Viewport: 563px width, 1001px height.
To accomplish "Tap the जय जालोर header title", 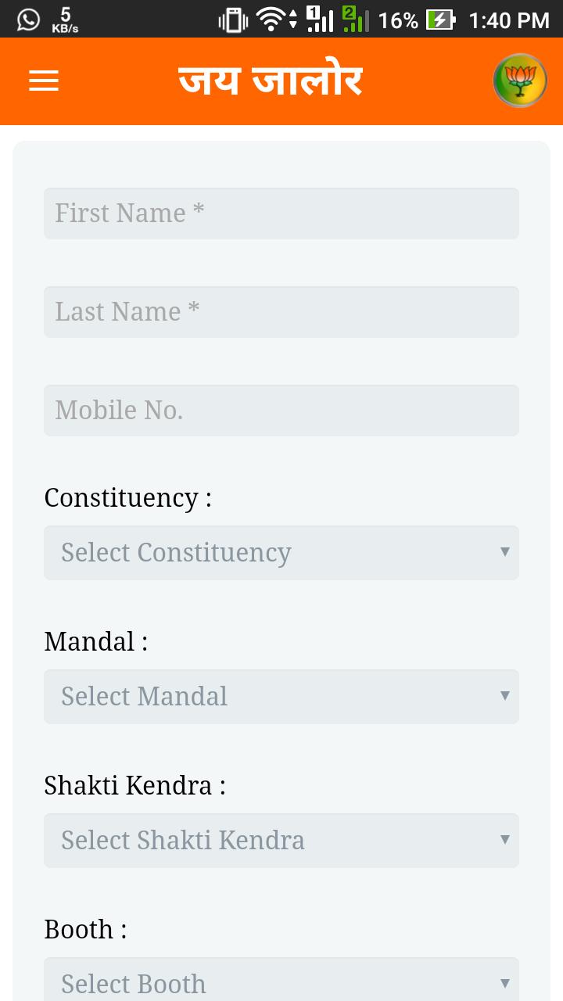I will (271, 81).
